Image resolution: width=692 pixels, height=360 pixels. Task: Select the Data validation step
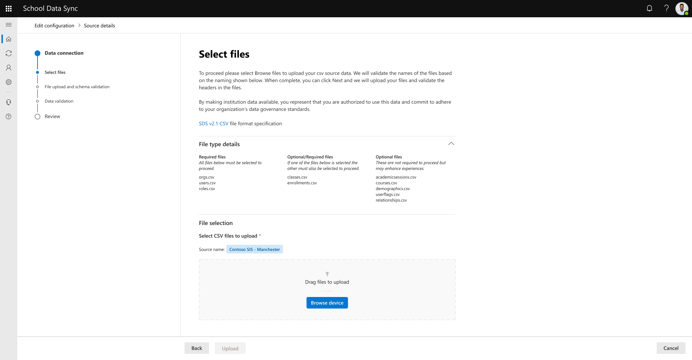59,101
